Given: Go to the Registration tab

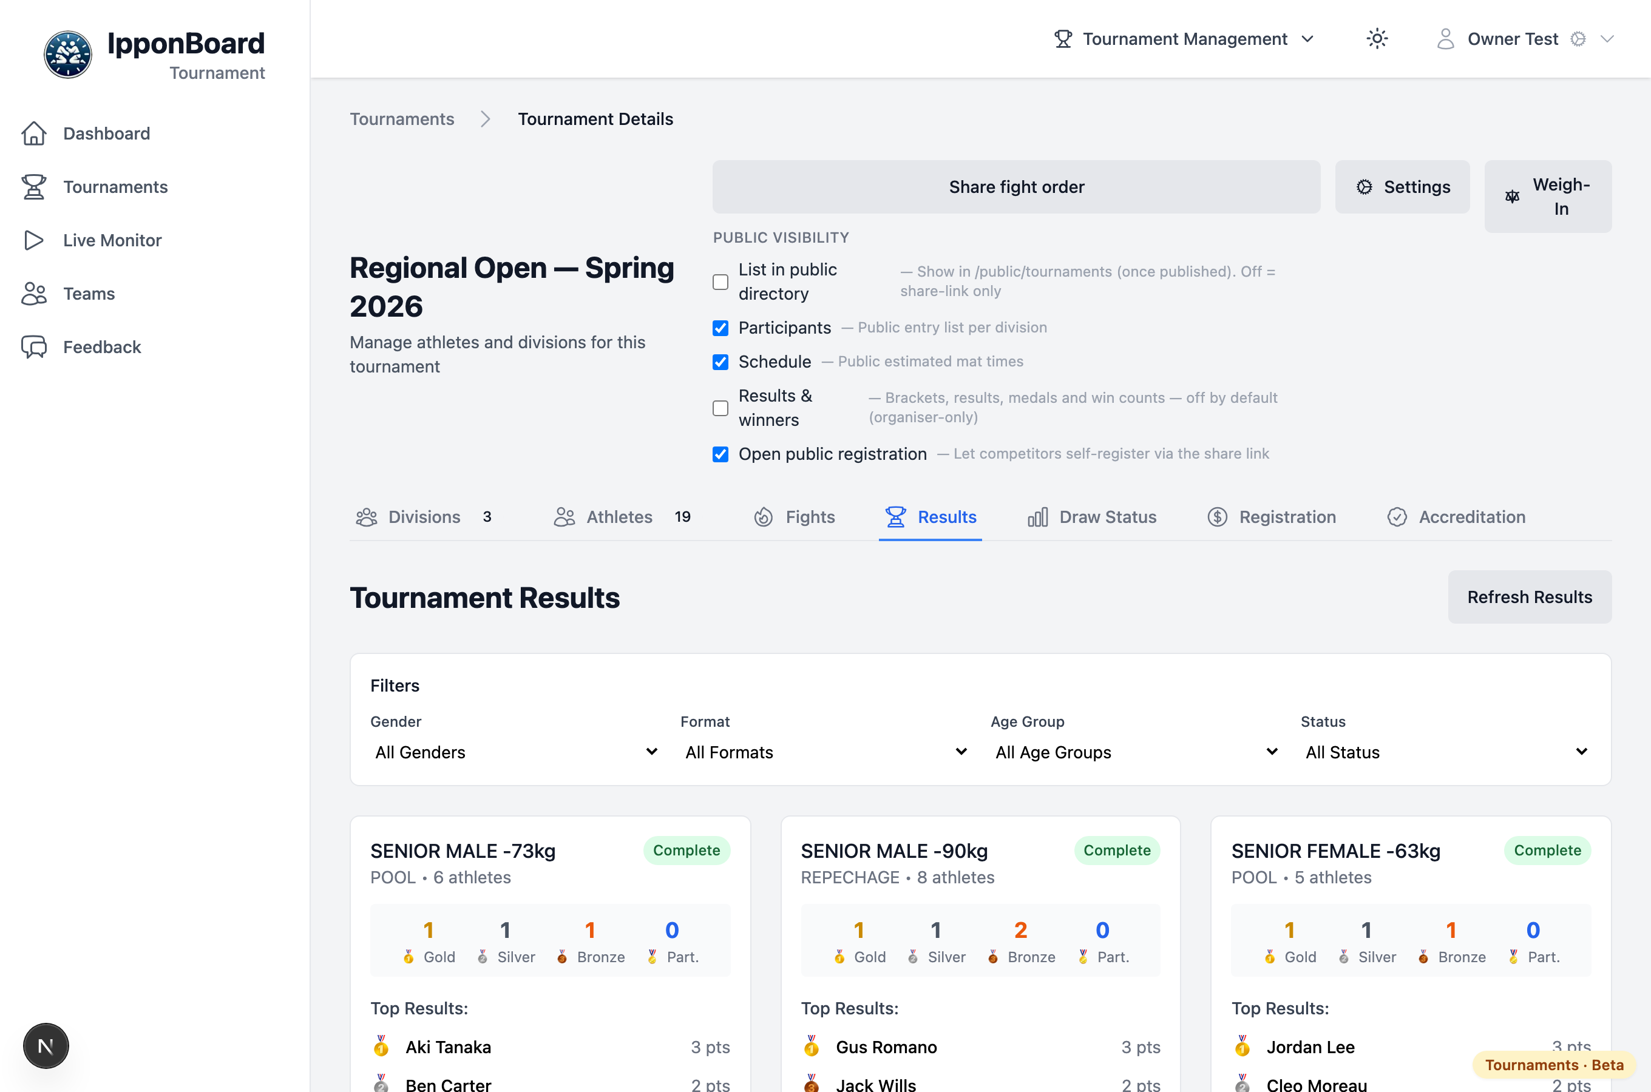Looking at the screenshot, I should [1272, 517].
